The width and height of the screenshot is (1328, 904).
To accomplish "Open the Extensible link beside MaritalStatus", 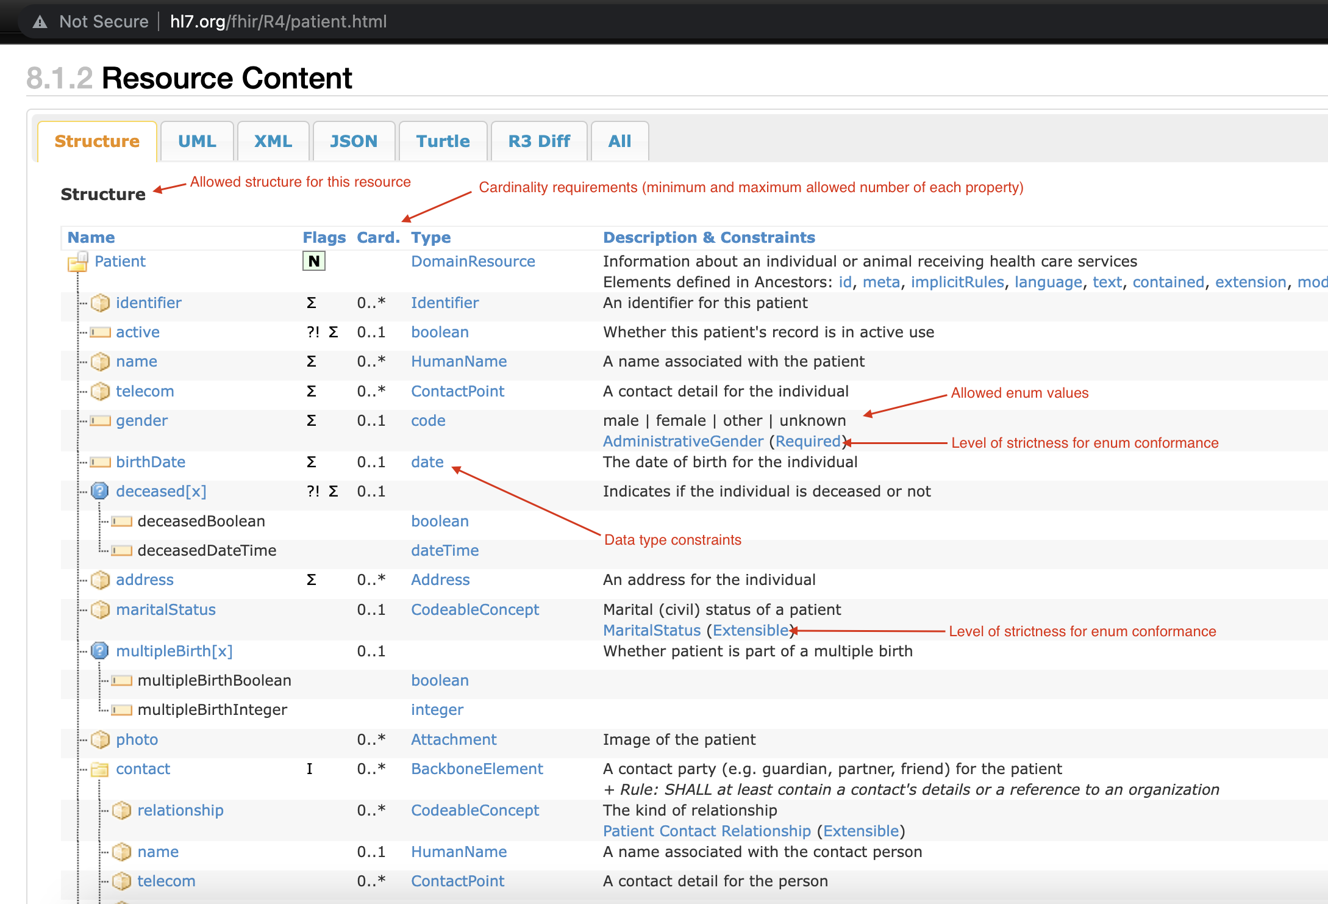I will pyautogui.click(x=751, y=631).
